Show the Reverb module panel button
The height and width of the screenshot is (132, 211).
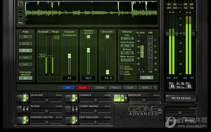tap(19, 109)
